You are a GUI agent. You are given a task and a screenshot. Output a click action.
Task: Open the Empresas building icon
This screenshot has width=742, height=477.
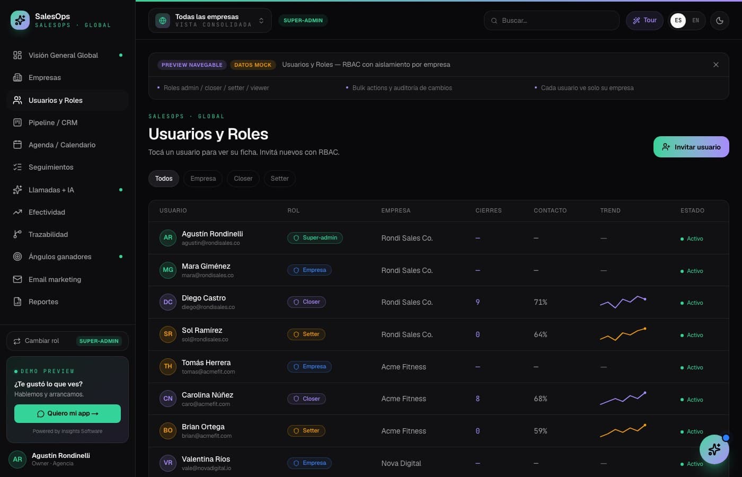(17, 77)
